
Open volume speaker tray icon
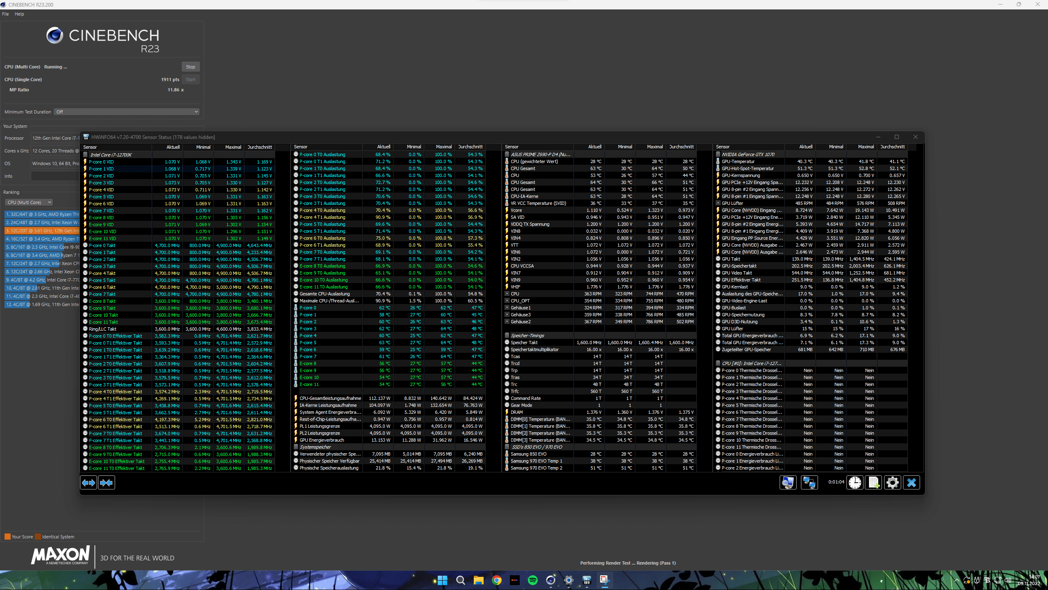point(1008,580)
